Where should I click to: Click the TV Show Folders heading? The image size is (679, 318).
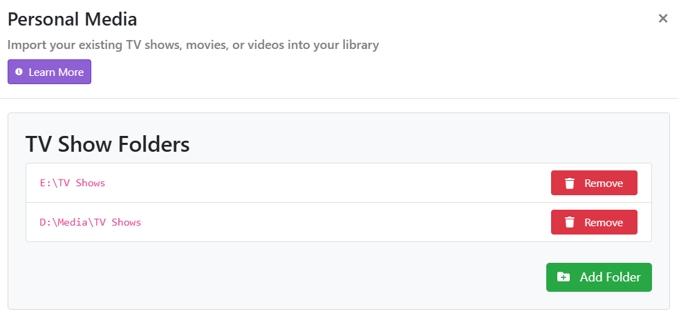click(x=107, y=144)
